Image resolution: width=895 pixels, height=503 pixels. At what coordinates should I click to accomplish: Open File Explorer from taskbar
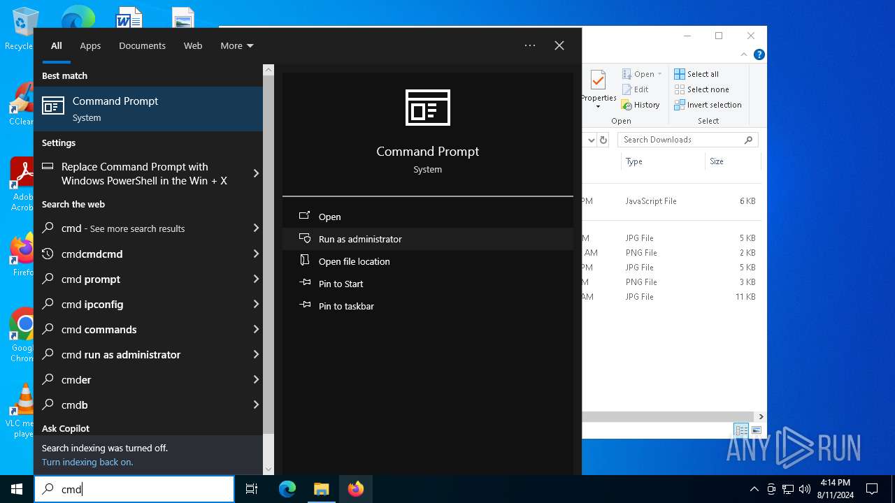click(x=321, y=489)
